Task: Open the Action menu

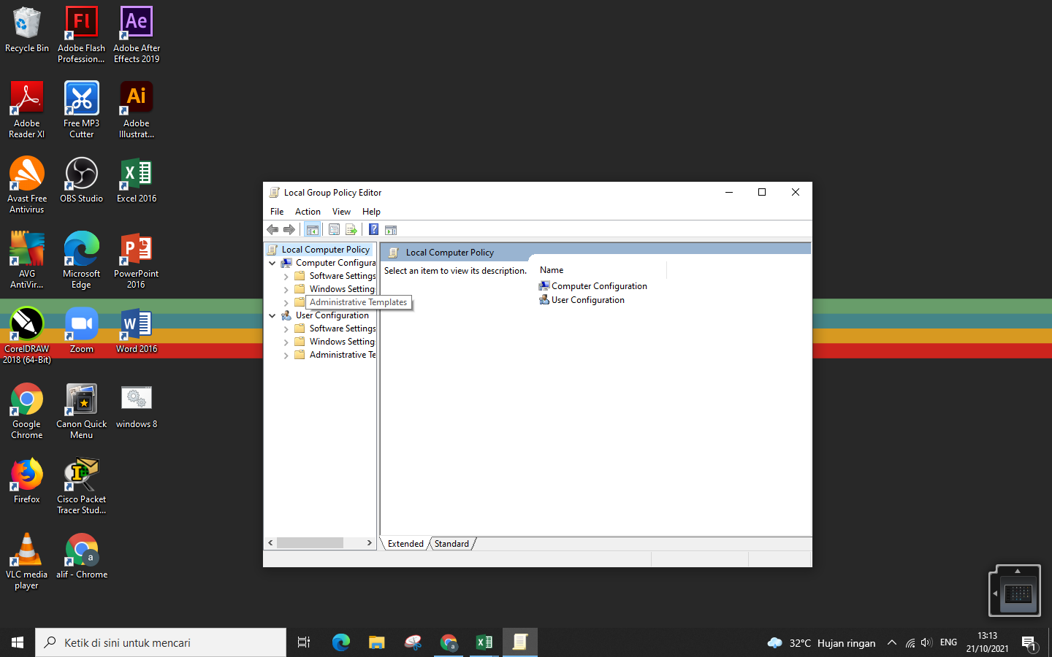Action: (x=308, y=212)
